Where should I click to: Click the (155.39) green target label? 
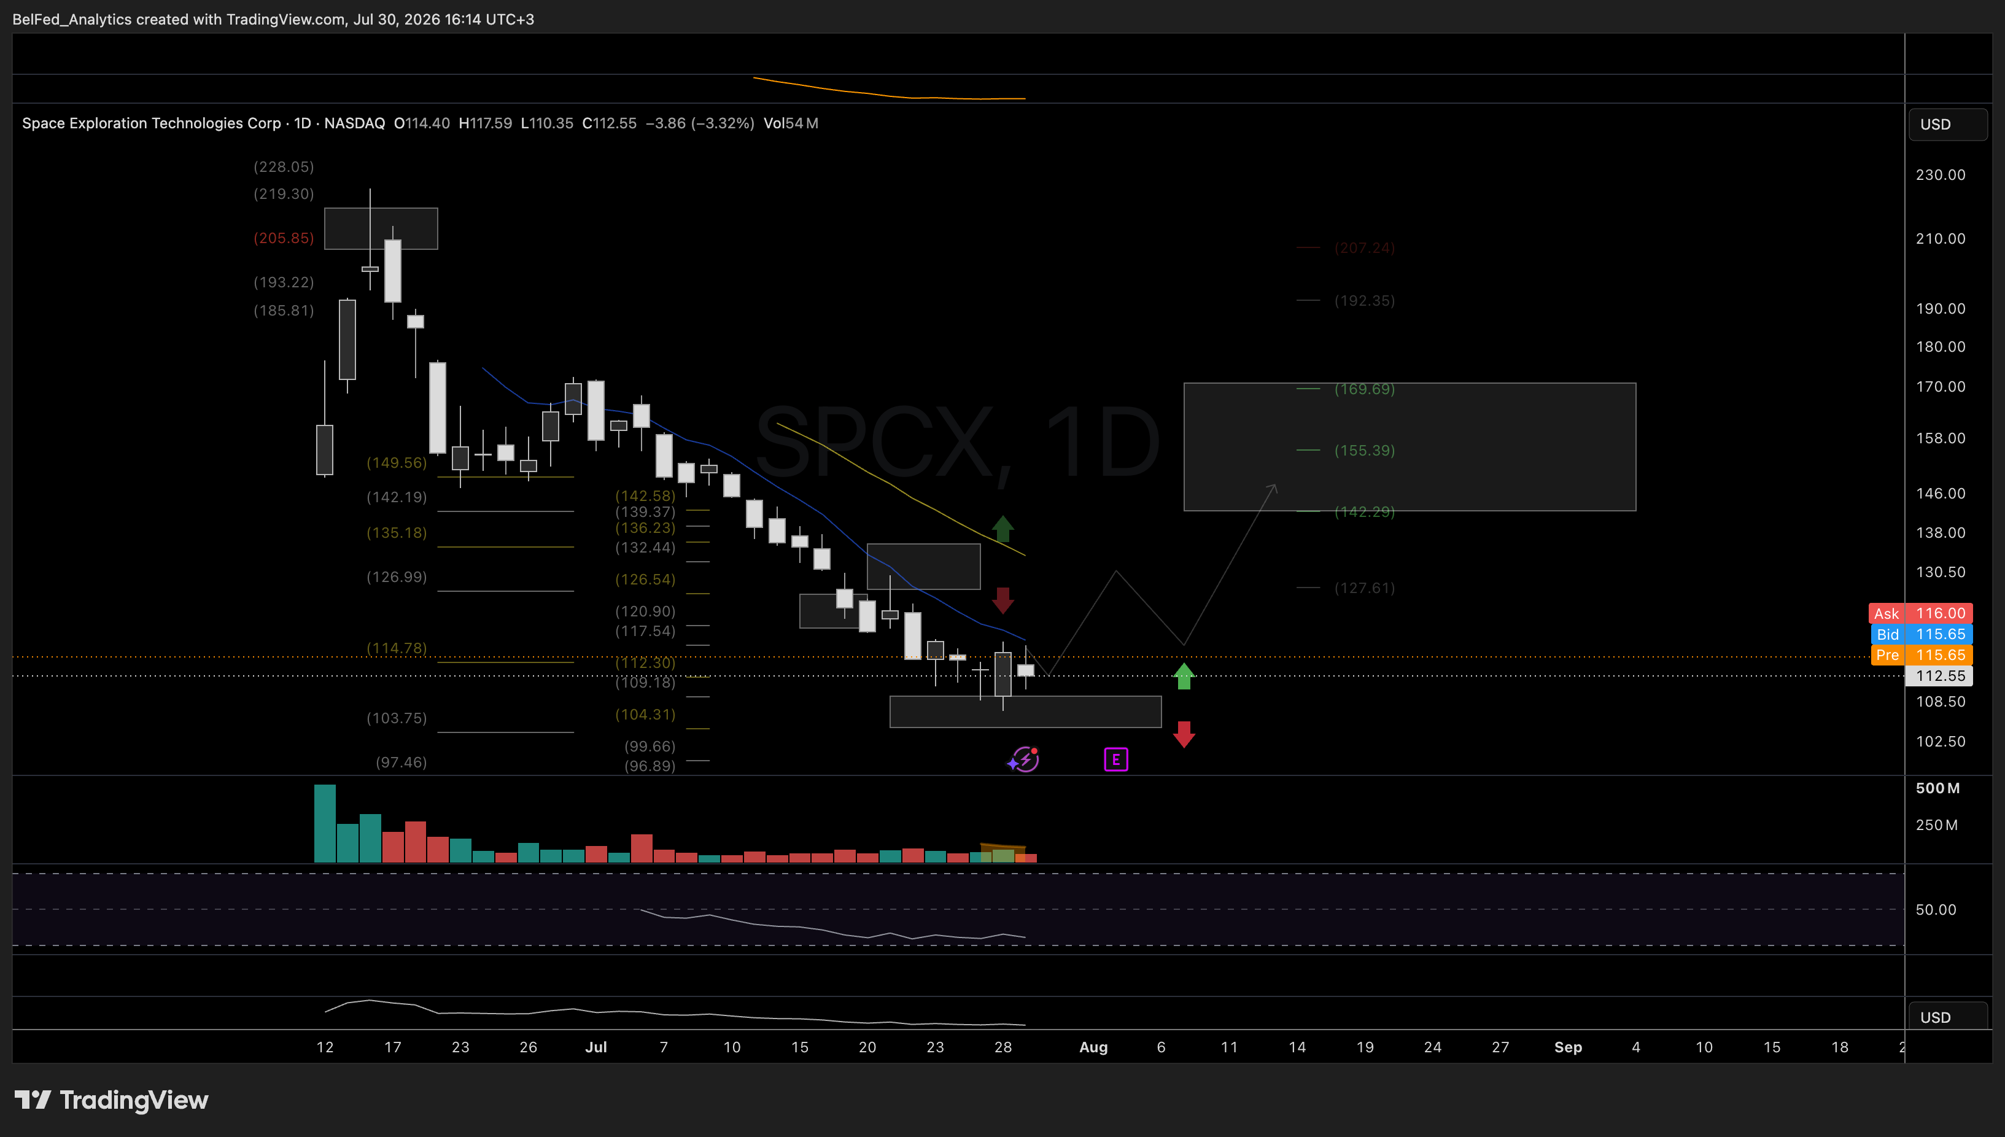tap(1364, 450)
